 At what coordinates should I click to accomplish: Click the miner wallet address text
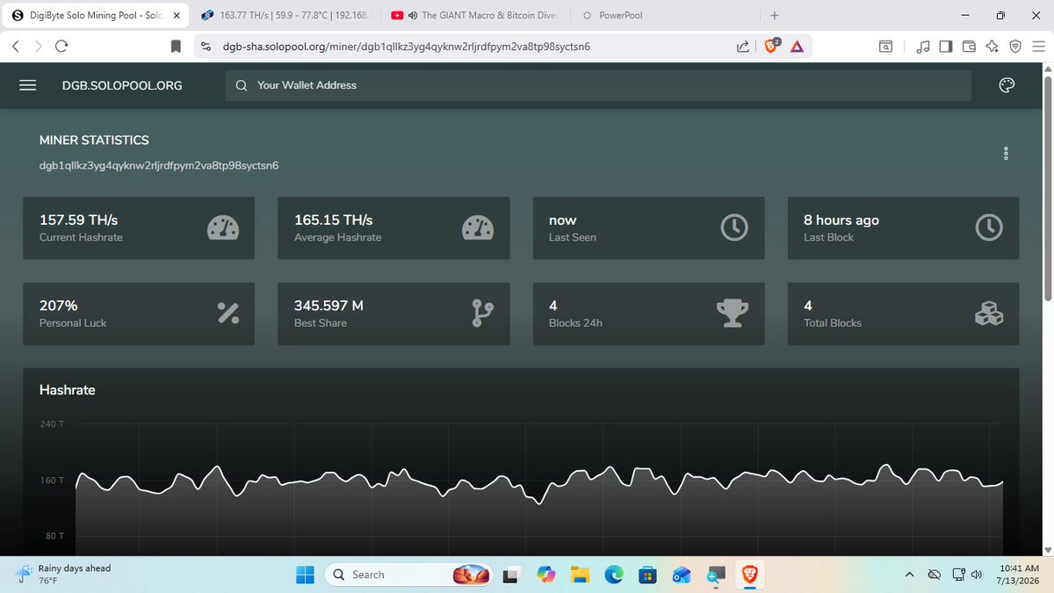tap(159, 164)
